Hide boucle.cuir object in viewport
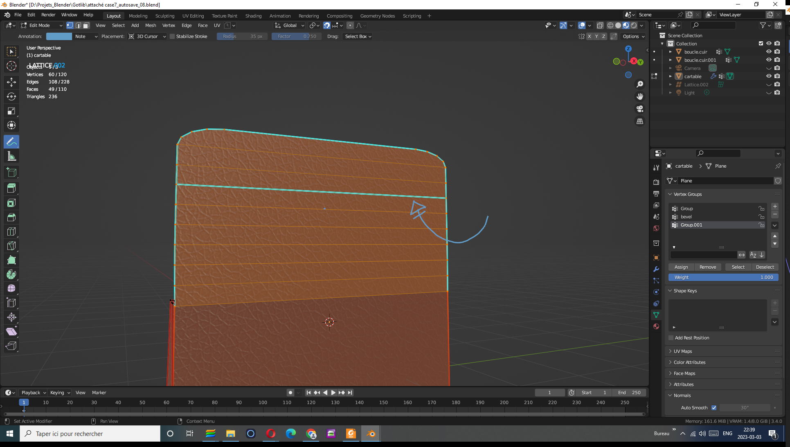This screenshot has width=790, height=447. point(769,52)
